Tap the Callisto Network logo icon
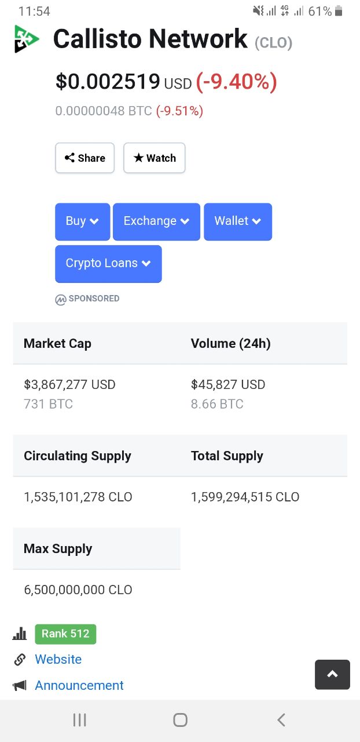Screen dimensions: 360x742 point(26,39)
